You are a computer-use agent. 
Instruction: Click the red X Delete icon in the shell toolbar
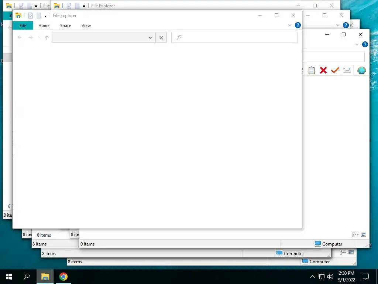pos(323,70)
